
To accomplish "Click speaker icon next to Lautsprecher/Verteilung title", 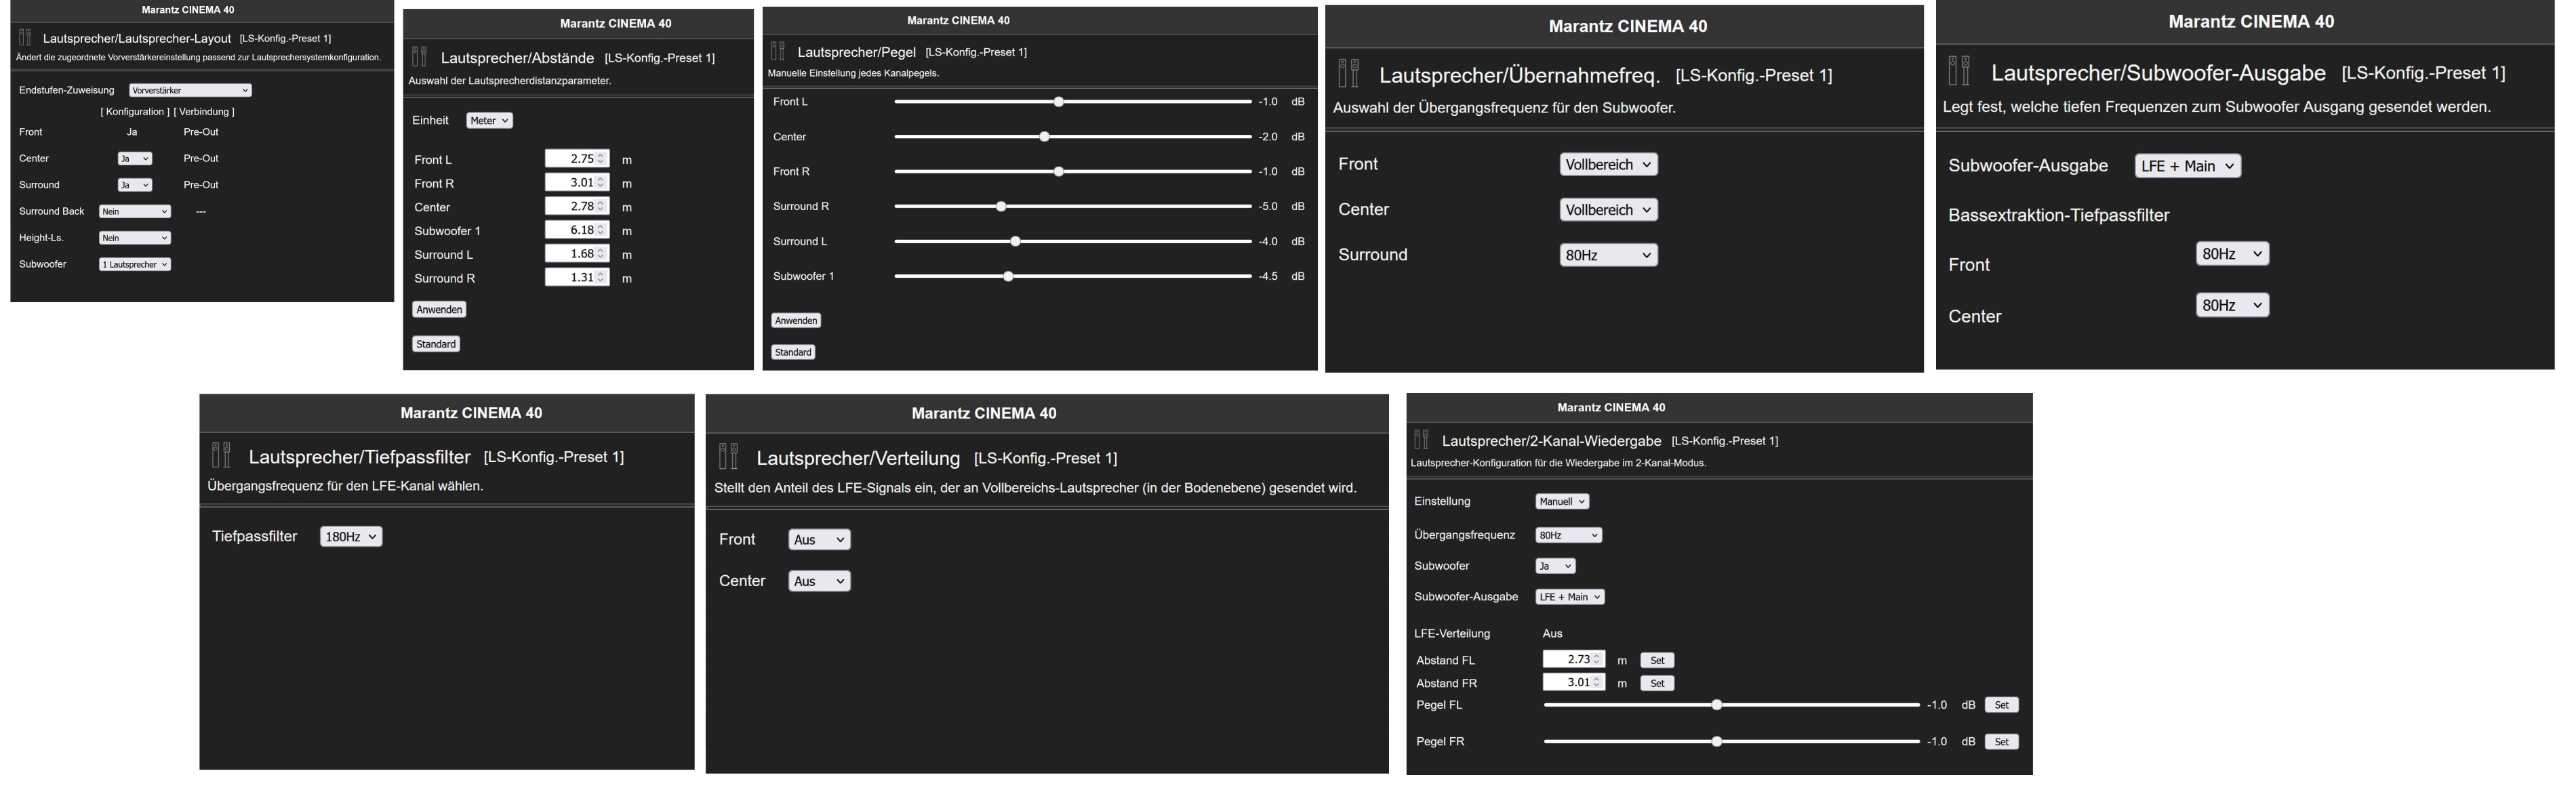I will point(728,457).
